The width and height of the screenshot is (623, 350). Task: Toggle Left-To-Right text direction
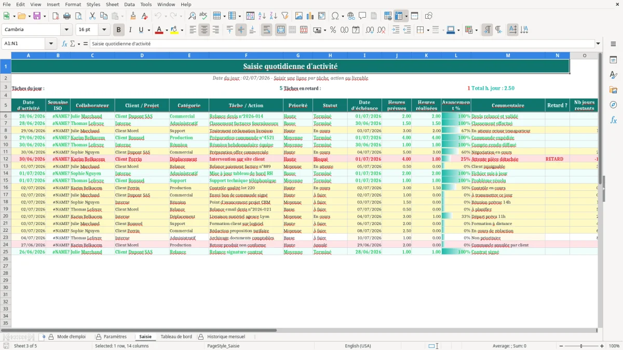coord(487,30)
